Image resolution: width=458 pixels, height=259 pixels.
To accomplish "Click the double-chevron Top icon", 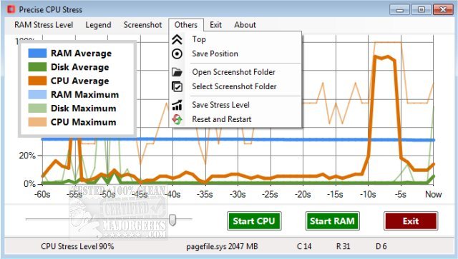I will click(x=177, y=39).
